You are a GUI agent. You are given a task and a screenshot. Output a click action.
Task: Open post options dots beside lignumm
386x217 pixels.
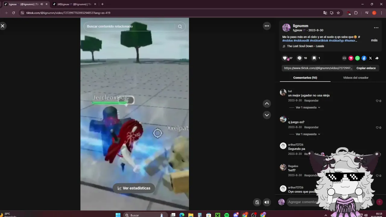coord(376,28)
